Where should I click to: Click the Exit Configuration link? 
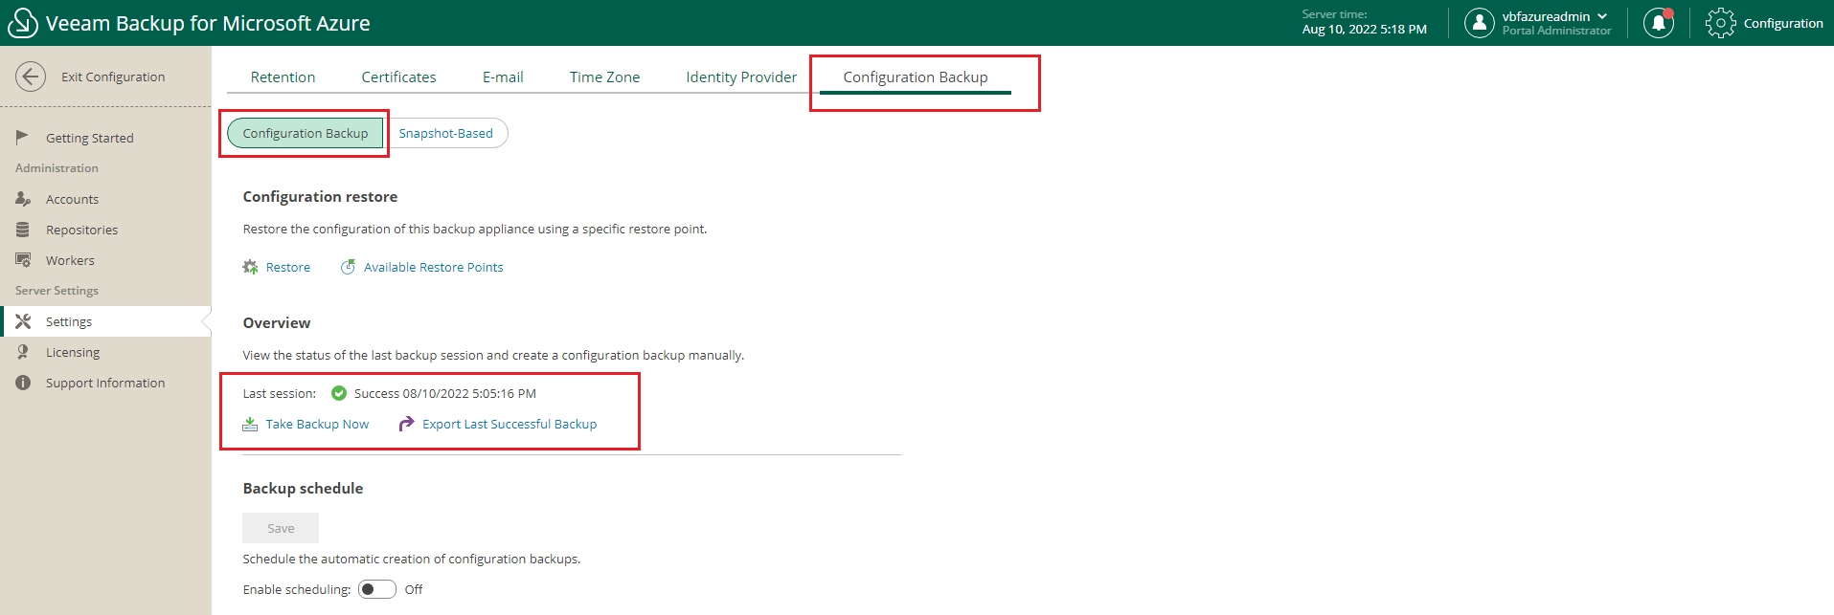point(113,77)
